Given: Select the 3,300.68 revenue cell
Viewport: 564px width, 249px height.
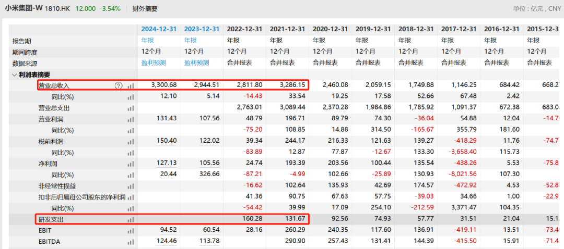Looking at the screenshot, I should 163,85.
